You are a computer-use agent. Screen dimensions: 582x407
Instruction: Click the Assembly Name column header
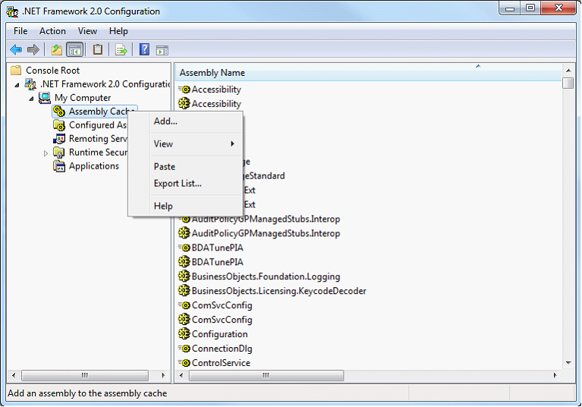[212, 73]
